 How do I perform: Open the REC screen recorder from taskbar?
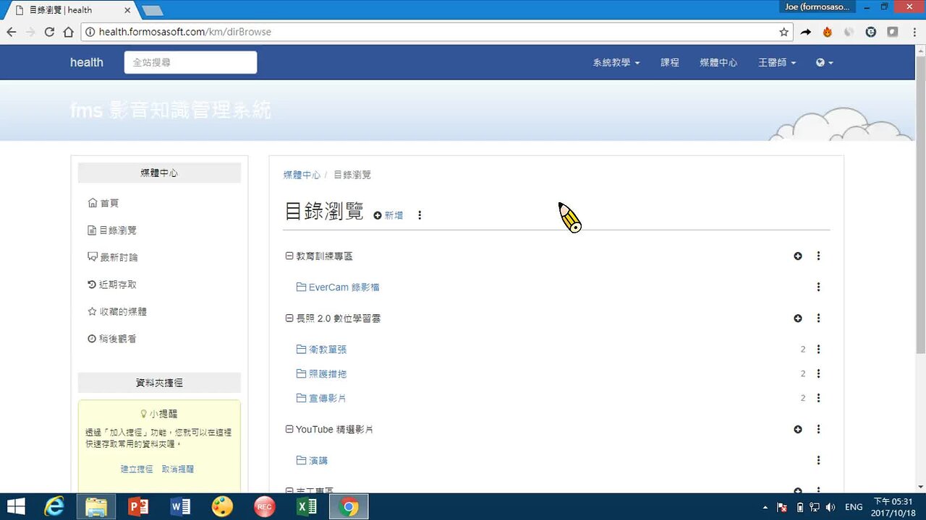[264, 506]
